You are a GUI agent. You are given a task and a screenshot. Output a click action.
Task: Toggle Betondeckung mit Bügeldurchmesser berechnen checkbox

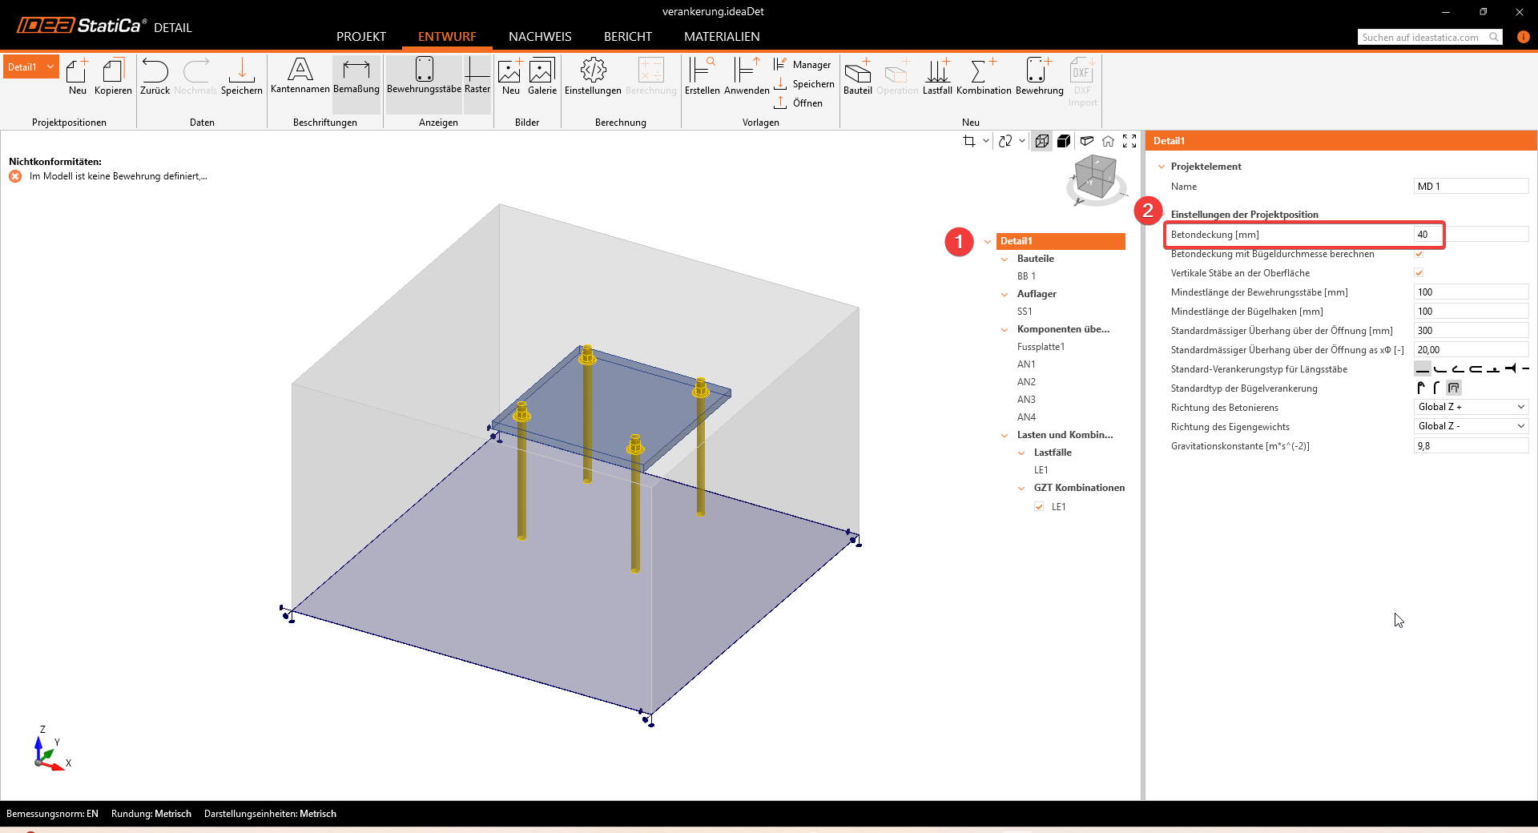click(1419, 254)
